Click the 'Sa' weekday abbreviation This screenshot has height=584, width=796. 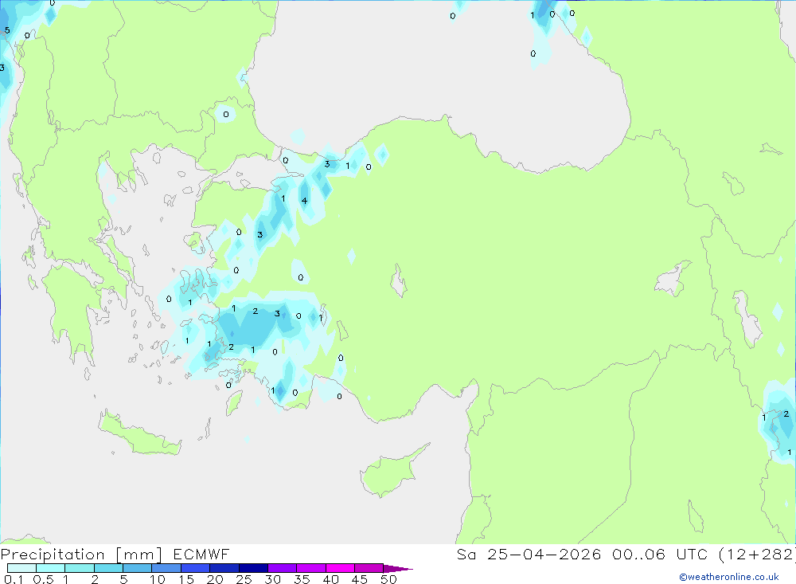coord(466,554)
